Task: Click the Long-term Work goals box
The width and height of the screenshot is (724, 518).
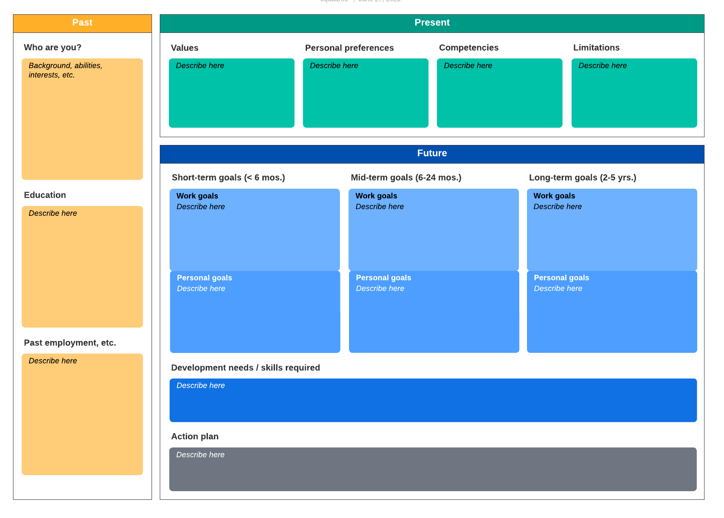Action: 612,230
